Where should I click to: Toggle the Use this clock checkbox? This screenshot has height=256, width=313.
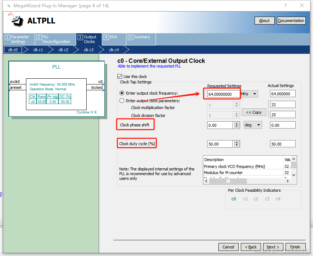point(120,77)
